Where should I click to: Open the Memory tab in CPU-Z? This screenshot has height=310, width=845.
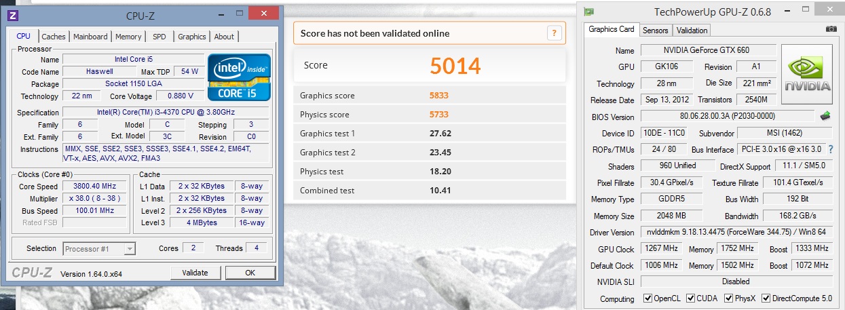click(x=128, y=37)
